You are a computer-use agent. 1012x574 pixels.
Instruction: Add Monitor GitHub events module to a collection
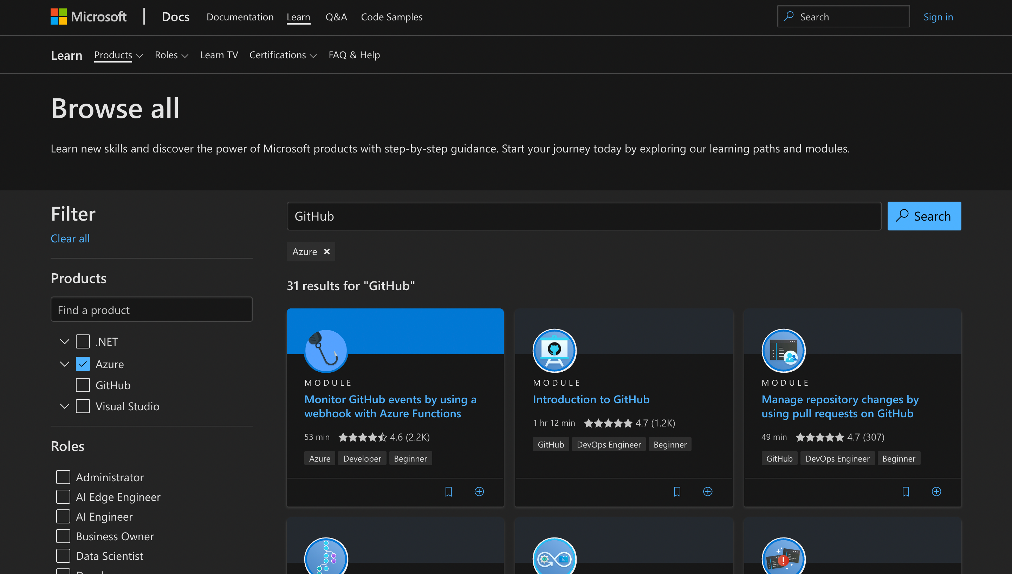coord(479,491)
